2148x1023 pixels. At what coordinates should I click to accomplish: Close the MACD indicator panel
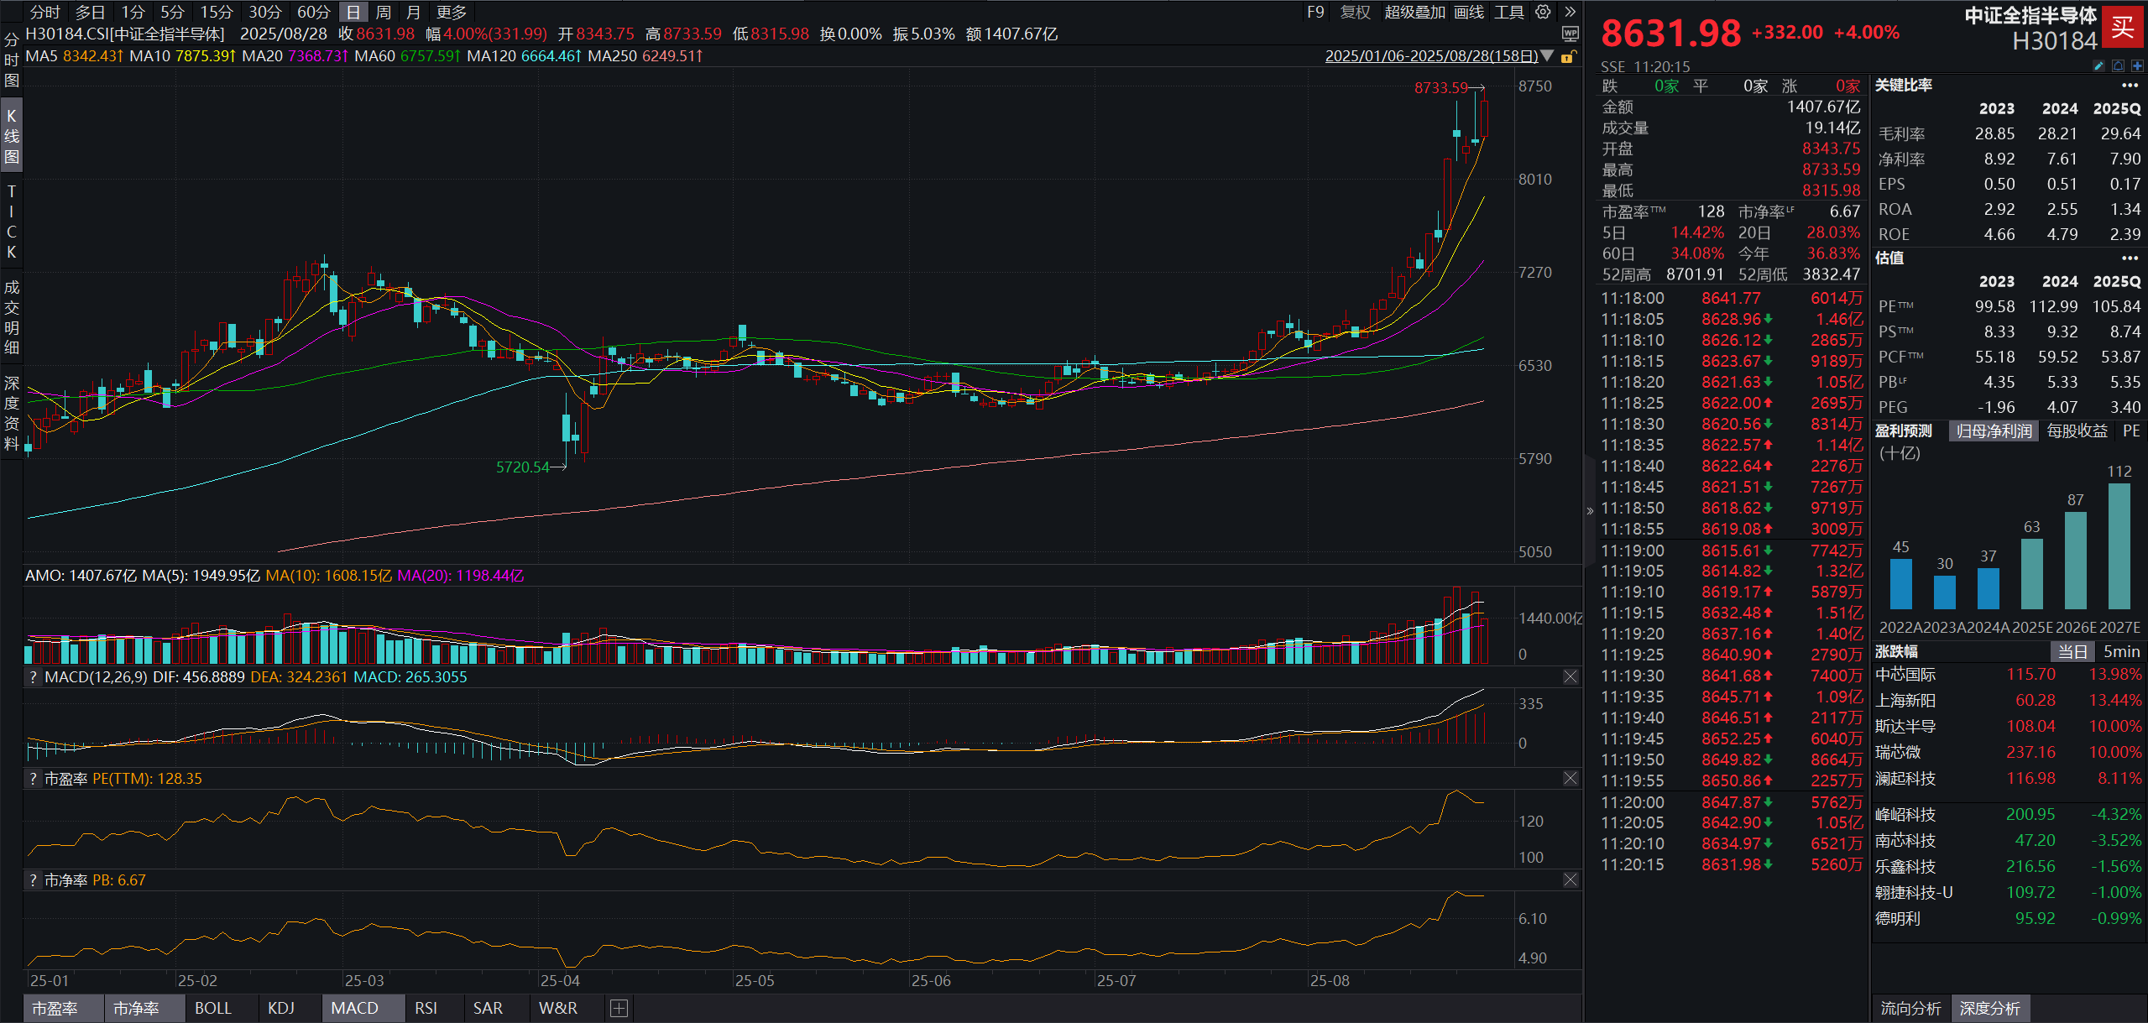[1570, 676]
